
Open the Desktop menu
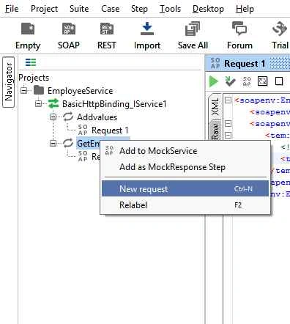click(208, 9)
